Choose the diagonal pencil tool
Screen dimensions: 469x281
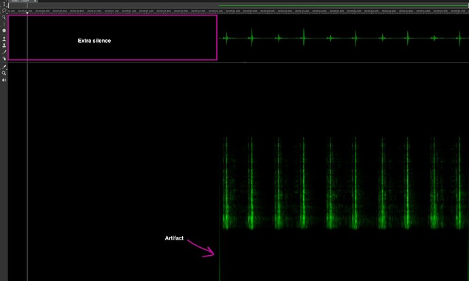point(4,52)
